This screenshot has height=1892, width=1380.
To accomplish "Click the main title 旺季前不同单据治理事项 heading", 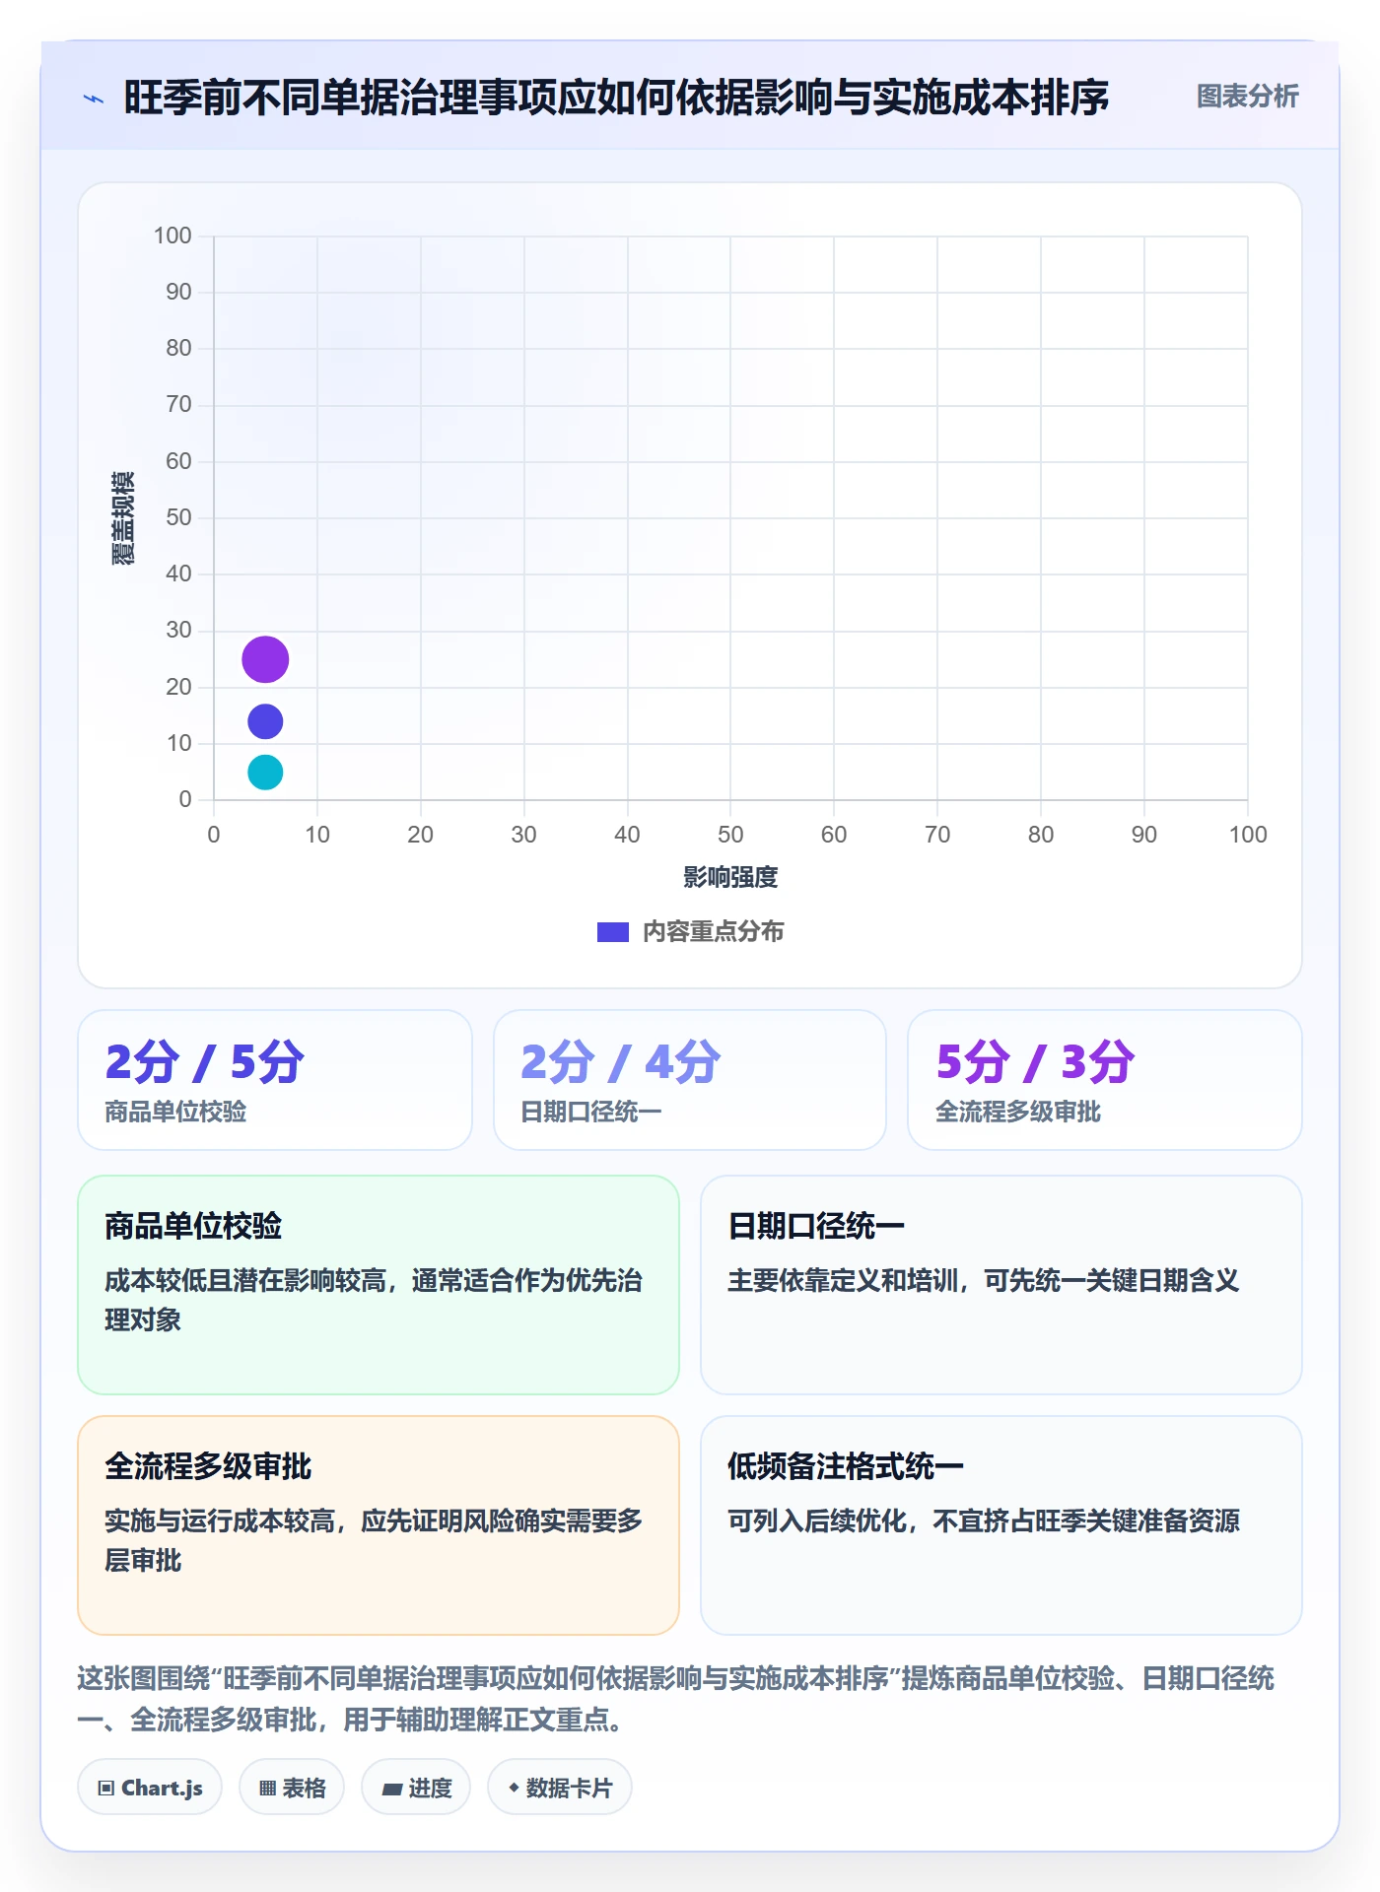I will 616,98.
